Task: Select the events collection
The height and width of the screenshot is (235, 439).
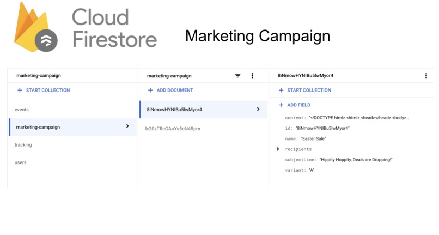Action: tap(22, 110)
